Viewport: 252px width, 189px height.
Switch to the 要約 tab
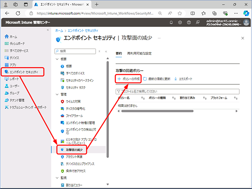tap(119, 53)
